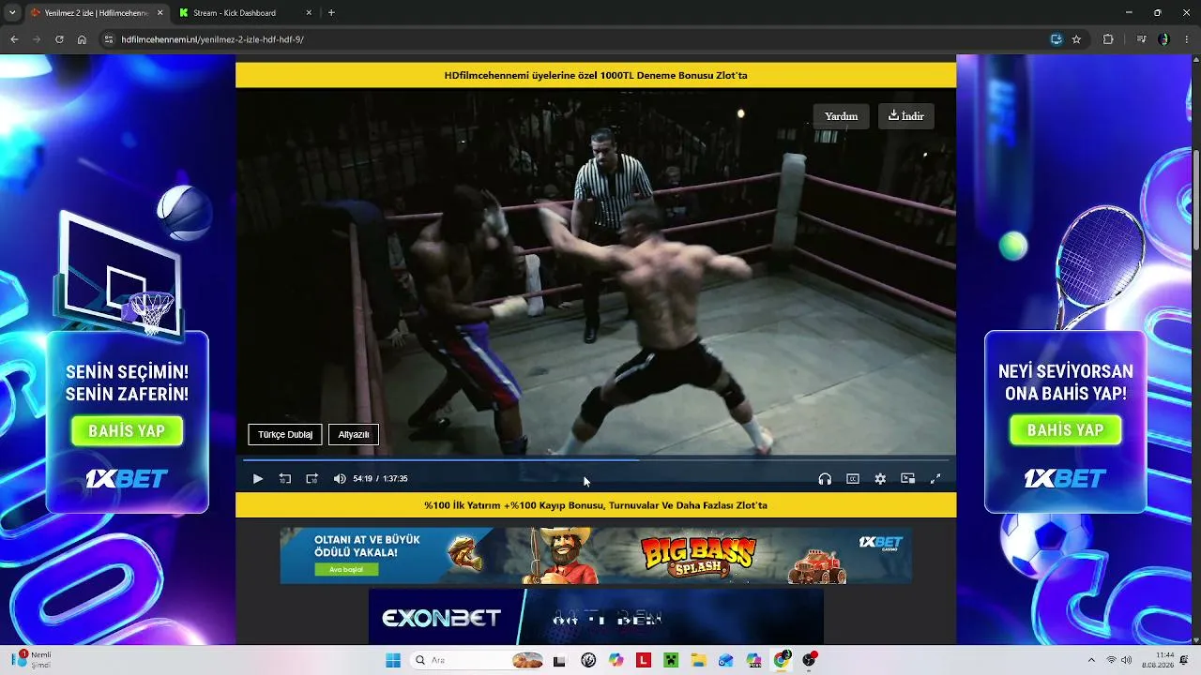The image size is (1201, 675).
Task: Switch the video to fullscreen
Action: coord(935,479)
